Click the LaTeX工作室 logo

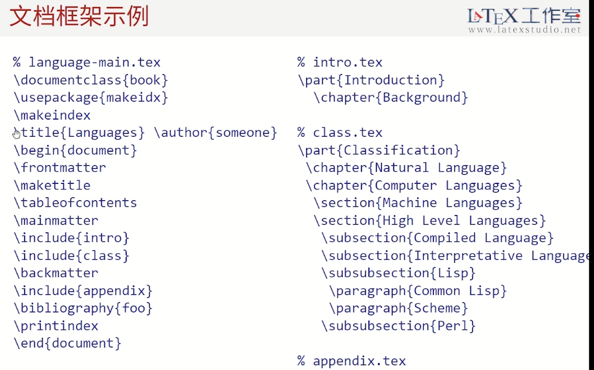click(x=524, y=16)
